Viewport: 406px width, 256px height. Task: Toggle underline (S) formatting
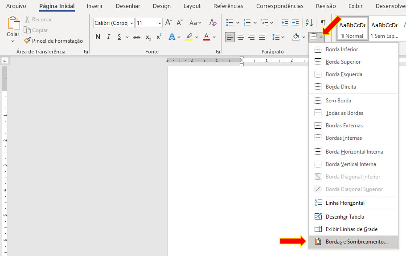click(x=119, y=37)
